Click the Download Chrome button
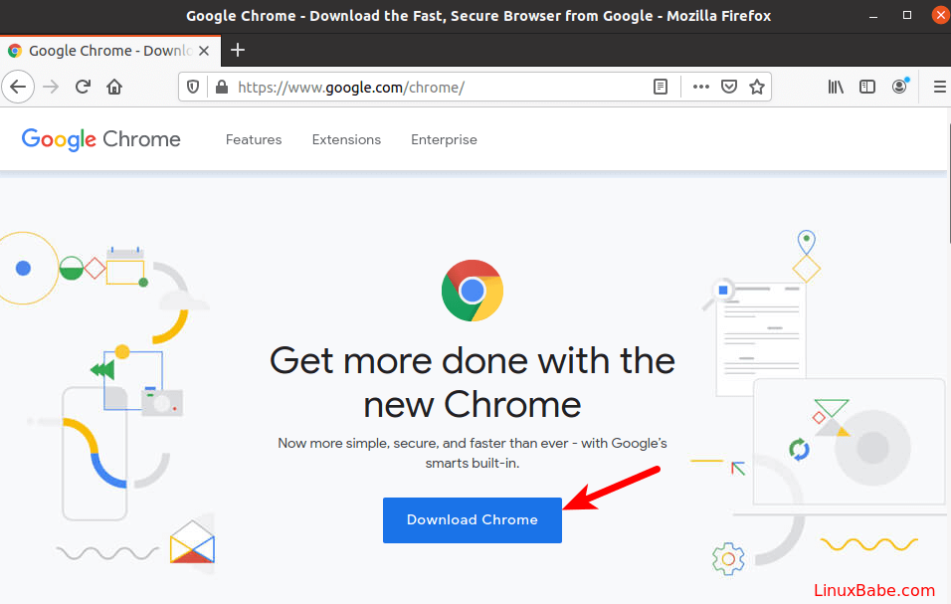951x604 pixels. (x=472, y=519)
